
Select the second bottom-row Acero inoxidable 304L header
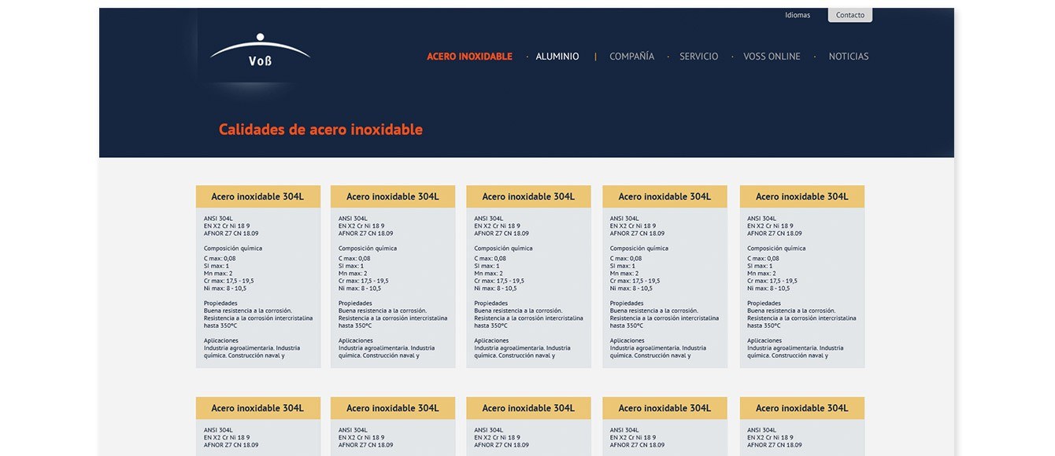tap(392, 408)
